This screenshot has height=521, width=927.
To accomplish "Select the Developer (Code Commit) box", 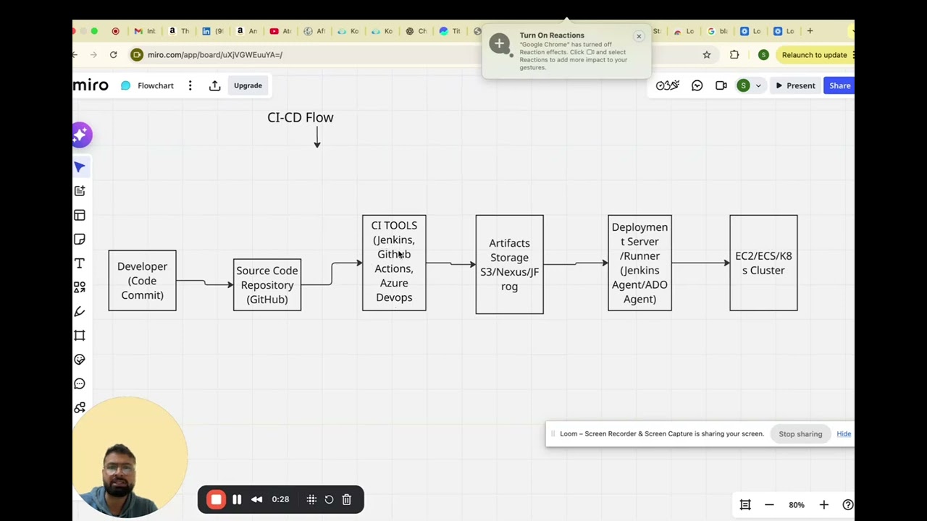I will (x=142, y=281).
